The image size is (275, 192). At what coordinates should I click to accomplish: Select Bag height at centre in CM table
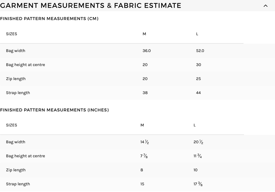[26, 65]
